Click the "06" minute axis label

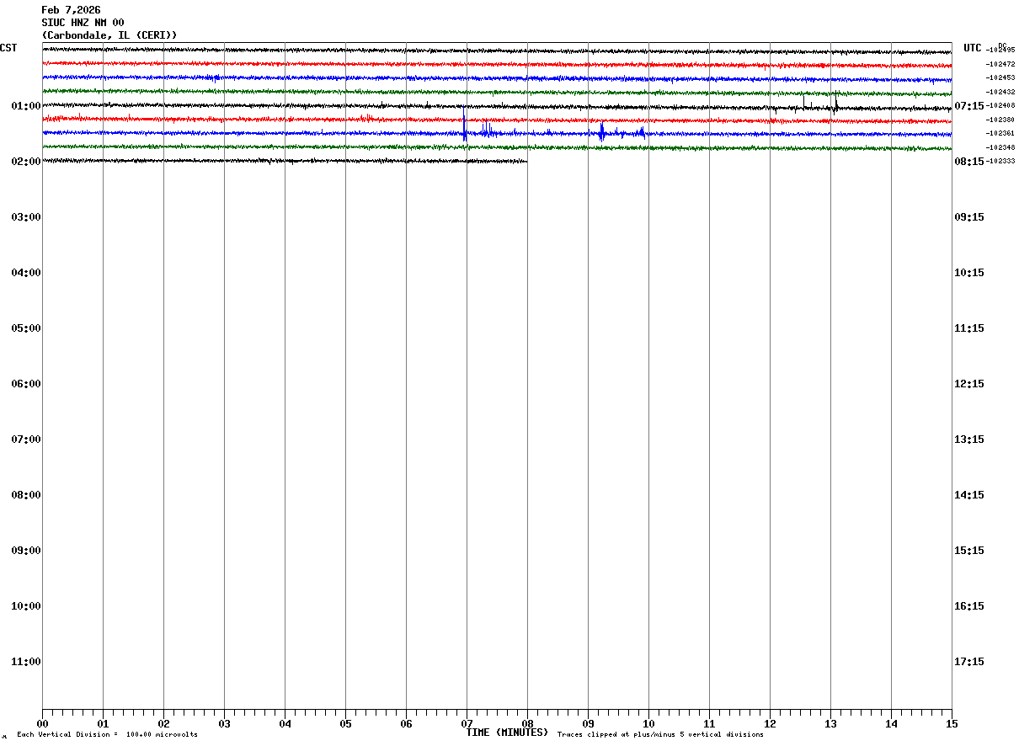tap(406, 723)
